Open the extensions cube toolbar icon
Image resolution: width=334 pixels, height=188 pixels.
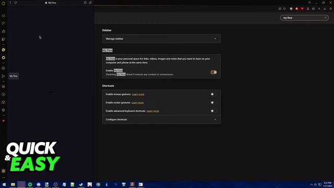(313, 9)
